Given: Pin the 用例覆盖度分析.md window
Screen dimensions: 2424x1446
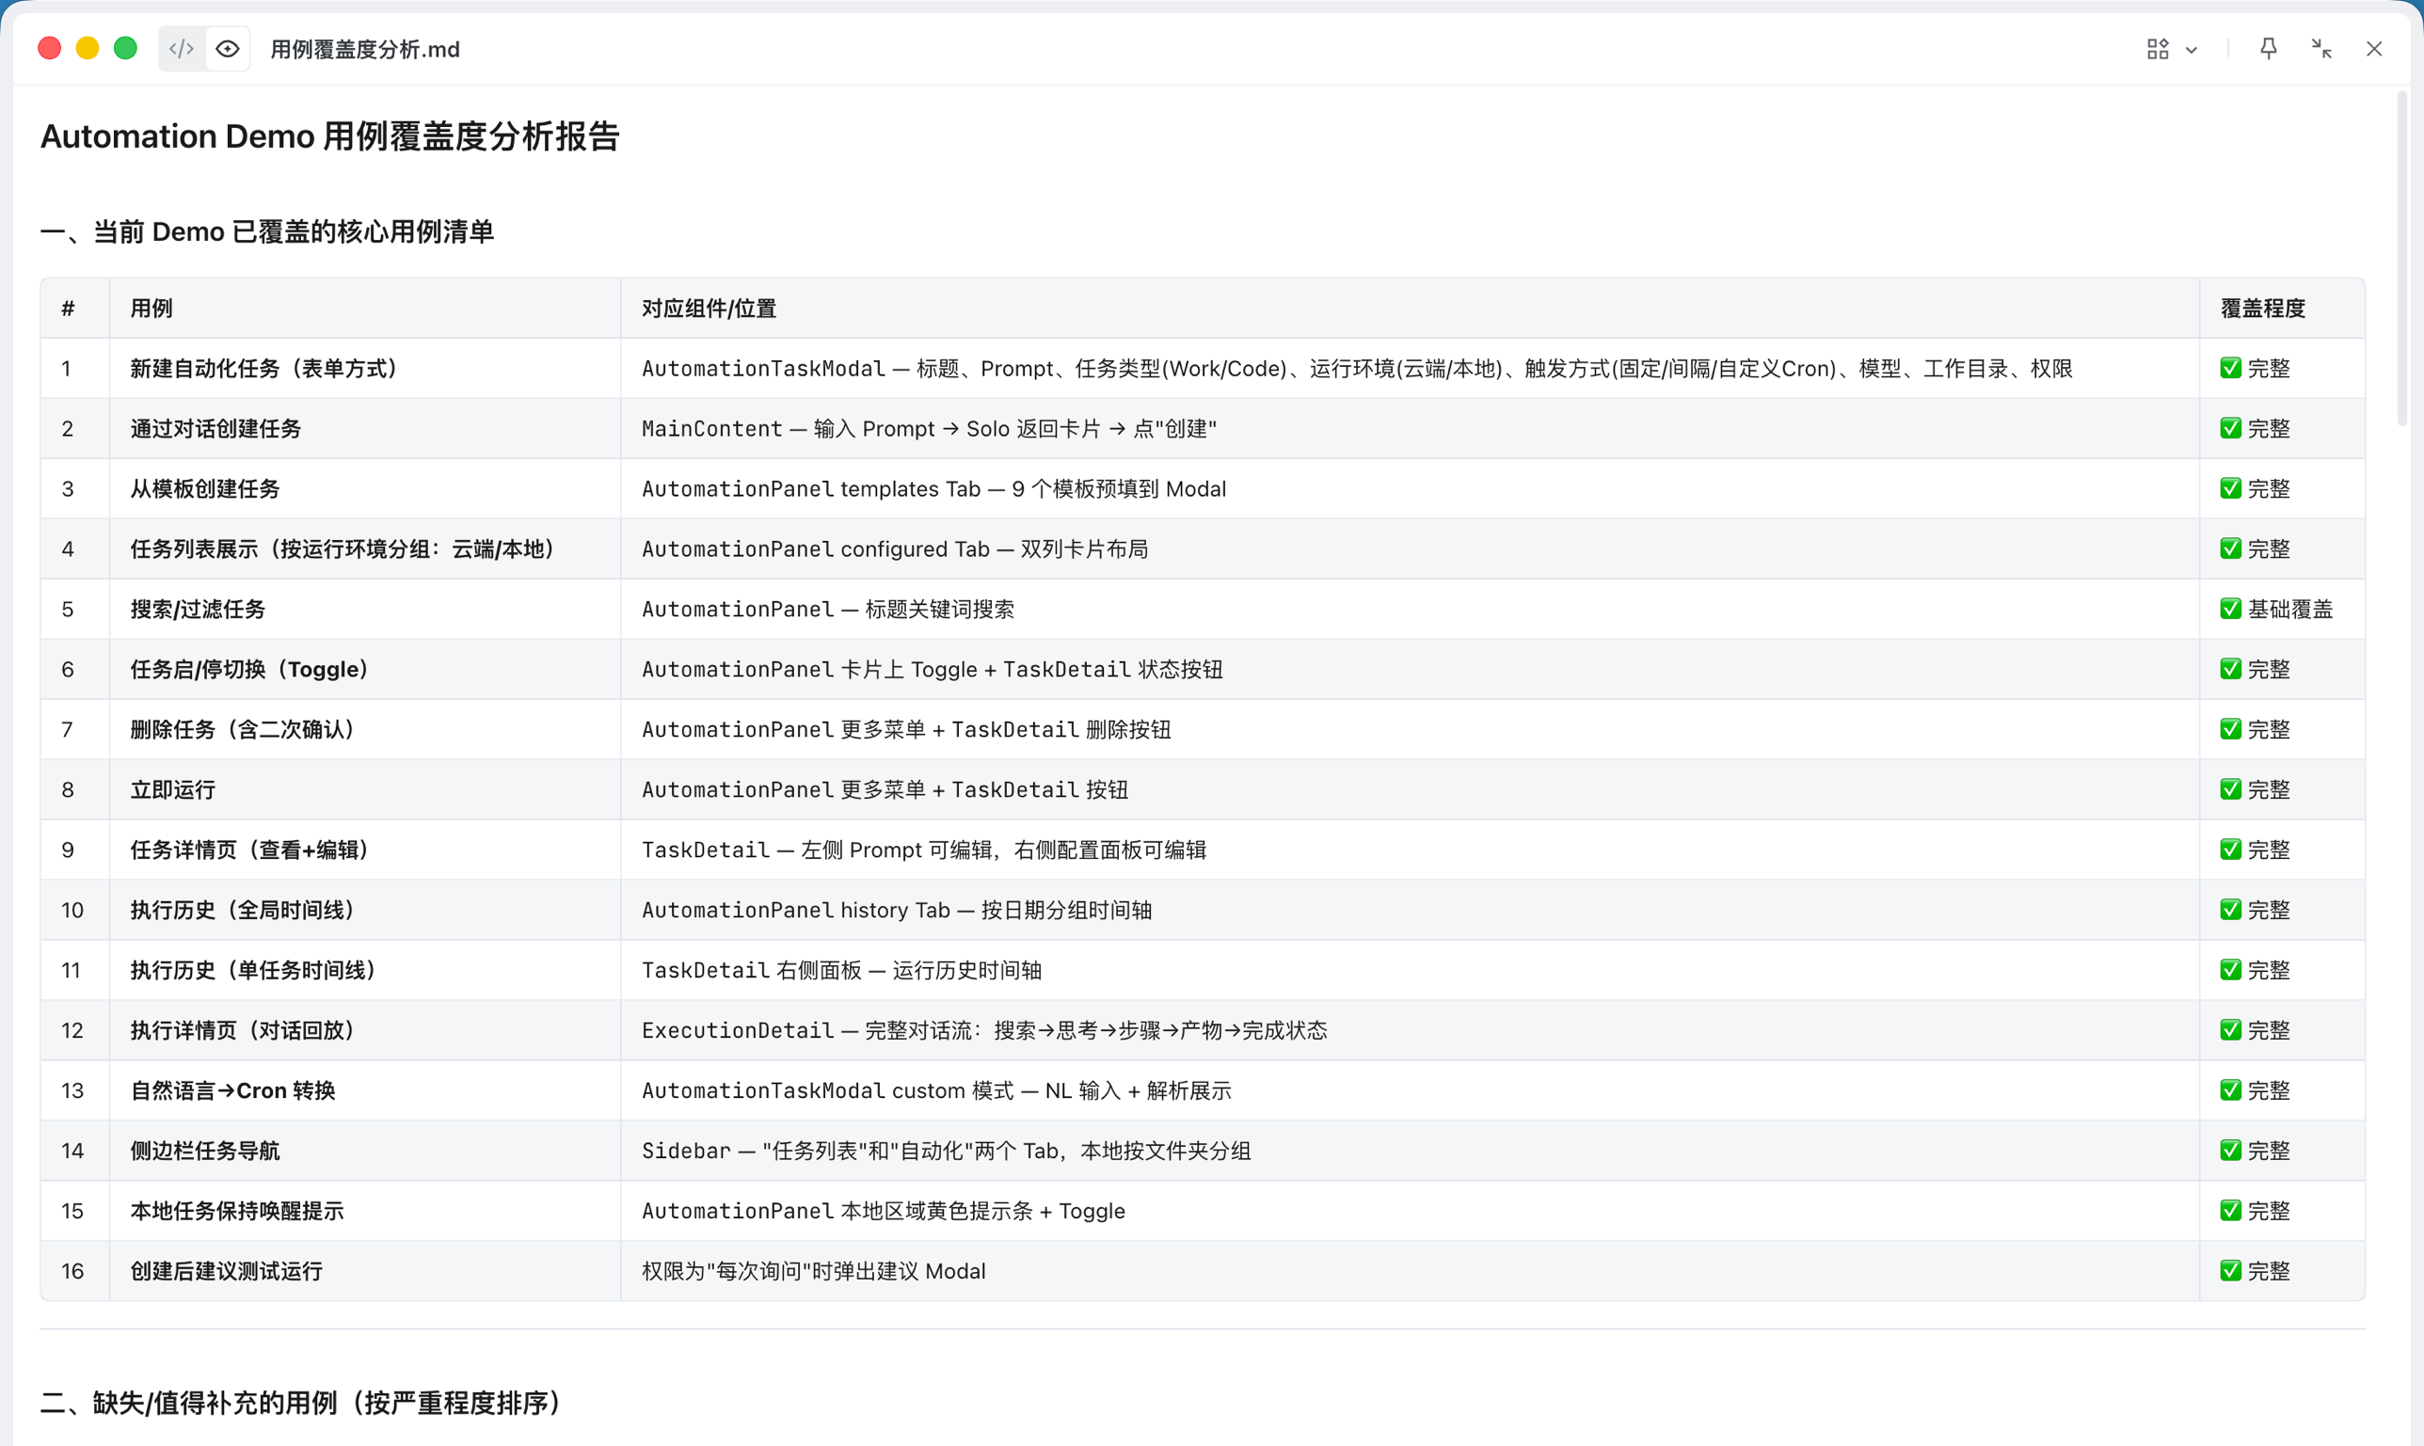Looking at the screenshot, I should tap(2268, 48).
